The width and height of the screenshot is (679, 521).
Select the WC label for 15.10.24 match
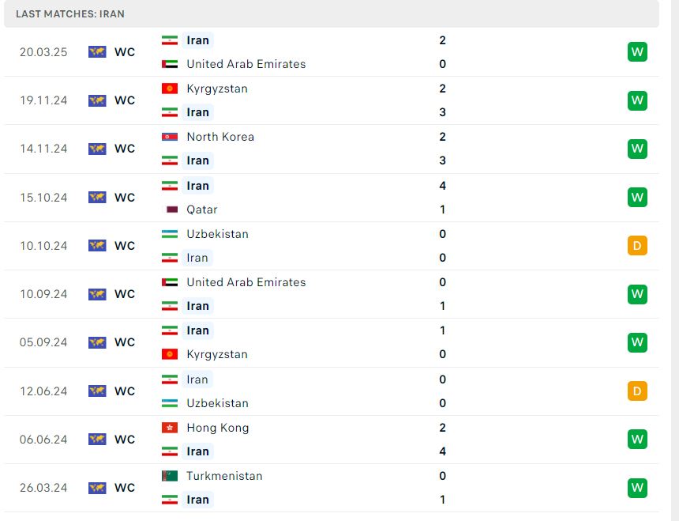point(125,198)
